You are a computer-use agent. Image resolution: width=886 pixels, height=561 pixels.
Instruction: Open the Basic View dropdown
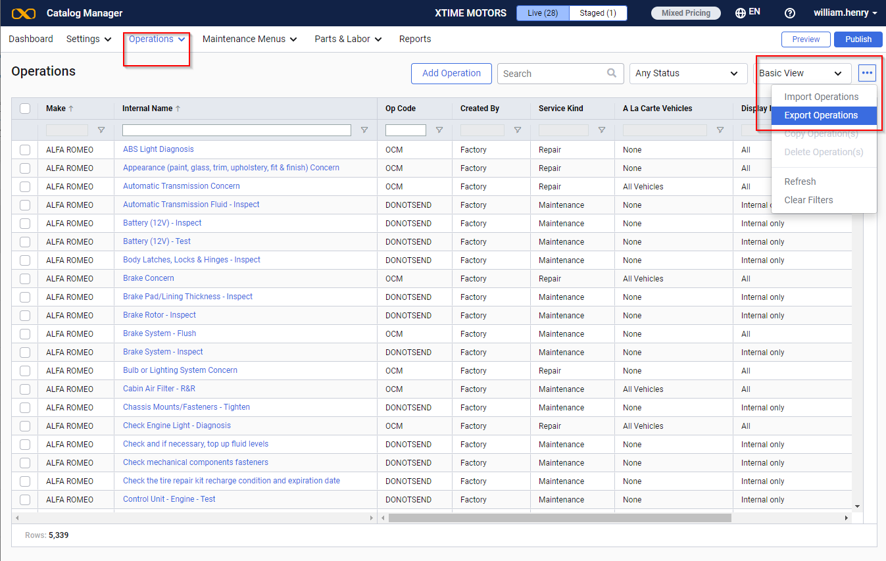tap(802, 73)
